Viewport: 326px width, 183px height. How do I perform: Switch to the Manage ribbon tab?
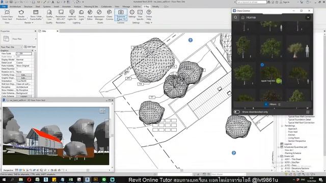tap(126, 7)
